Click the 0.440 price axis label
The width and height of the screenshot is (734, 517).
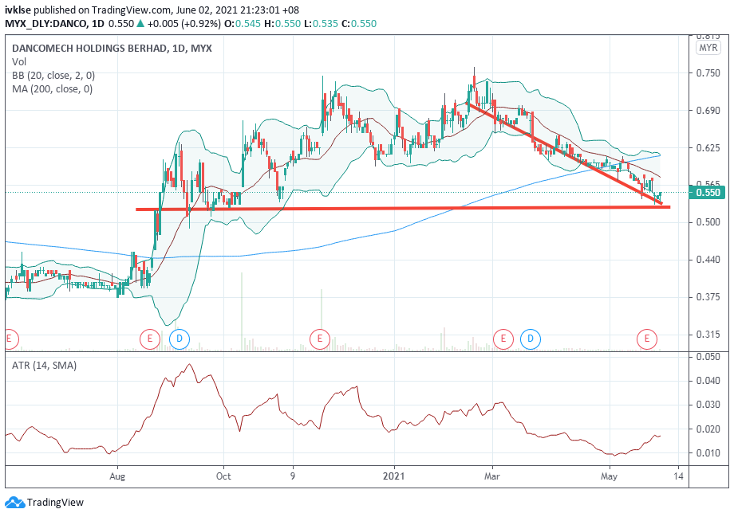(708, 260)
